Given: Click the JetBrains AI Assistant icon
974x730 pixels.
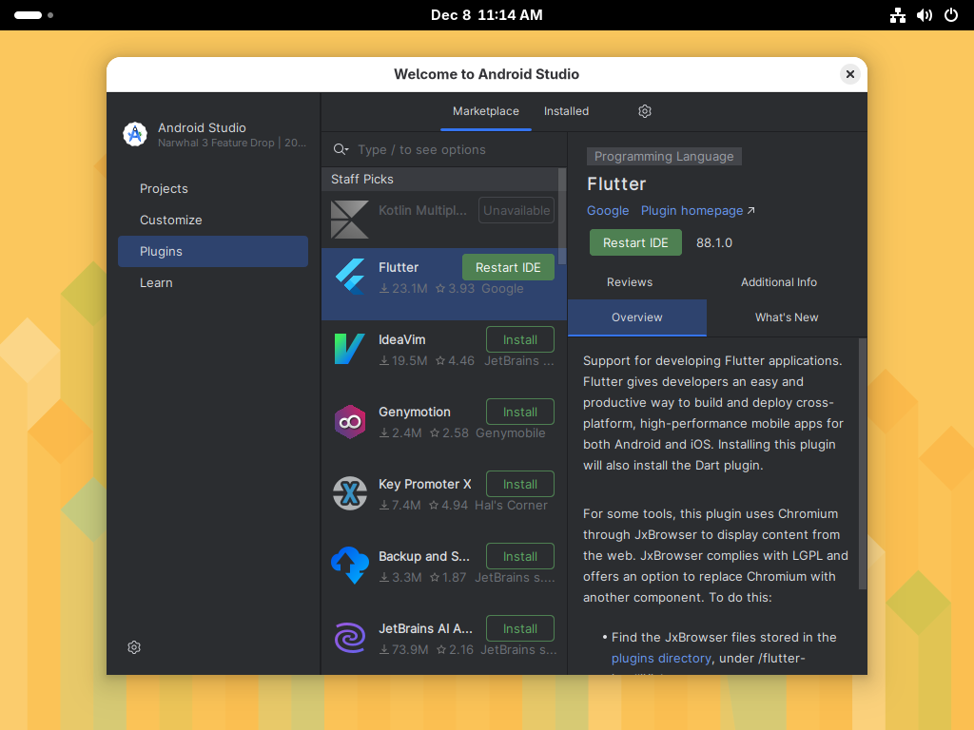Looking at the screenshot, I should pos(349,638).
